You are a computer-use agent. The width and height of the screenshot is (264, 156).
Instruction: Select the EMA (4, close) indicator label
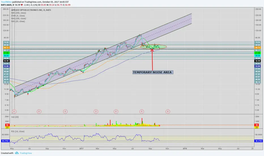coord(18,16)
